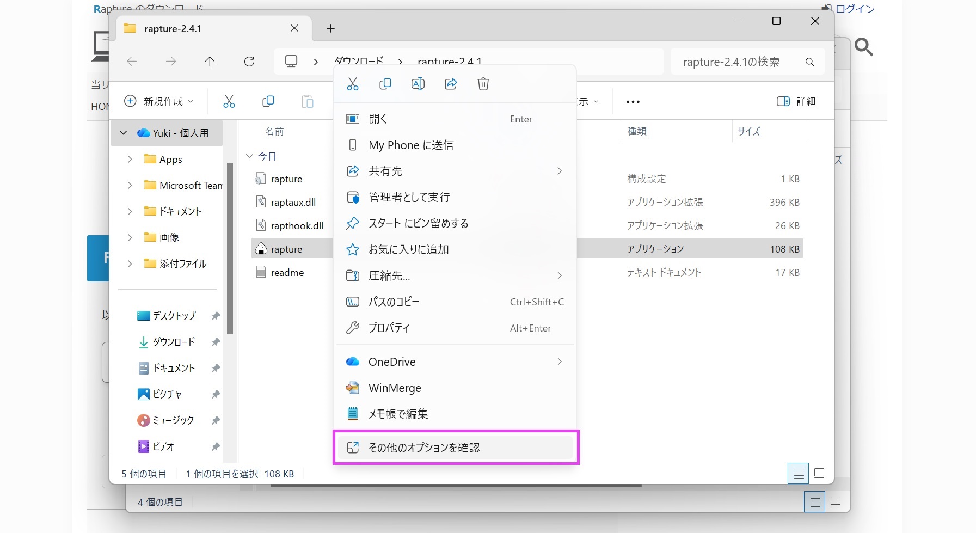Click the share icon in context menu

[x=451, y=84]
